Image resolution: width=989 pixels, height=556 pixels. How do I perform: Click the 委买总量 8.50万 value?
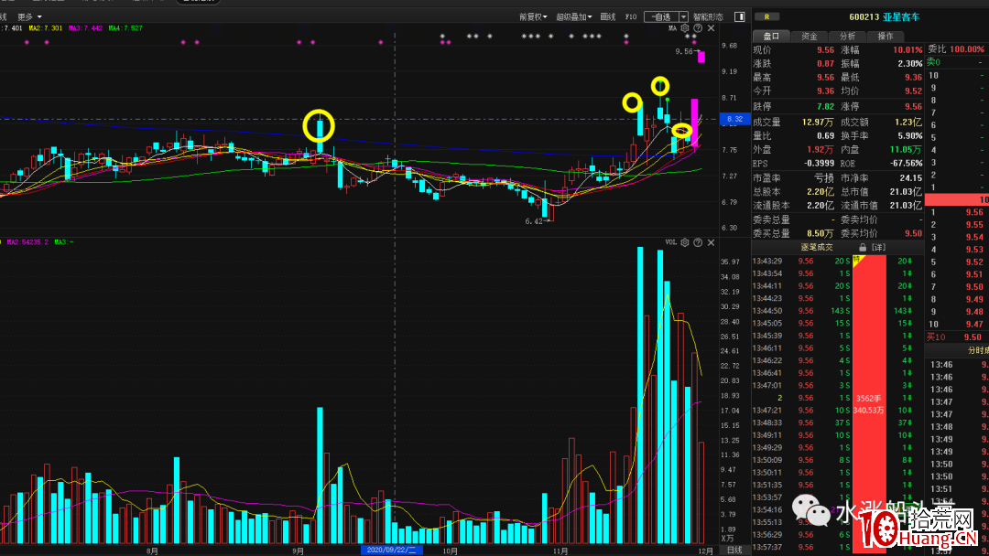[x=820, y=233]
